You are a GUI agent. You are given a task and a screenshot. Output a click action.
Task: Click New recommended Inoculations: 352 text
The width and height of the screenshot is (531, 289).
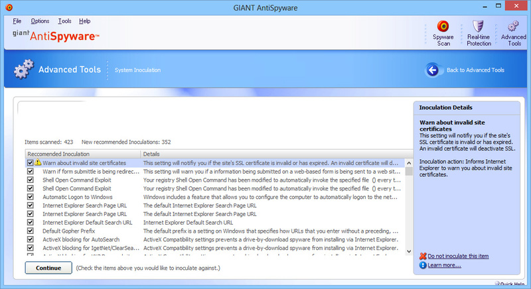pos(126,142)
